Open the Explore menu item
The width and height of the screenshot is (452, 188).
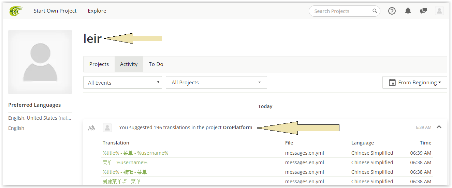97,11
